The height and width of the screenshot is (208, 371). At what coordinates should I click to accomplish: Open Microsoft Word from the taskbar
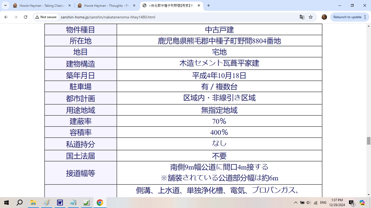pos(60,203)
